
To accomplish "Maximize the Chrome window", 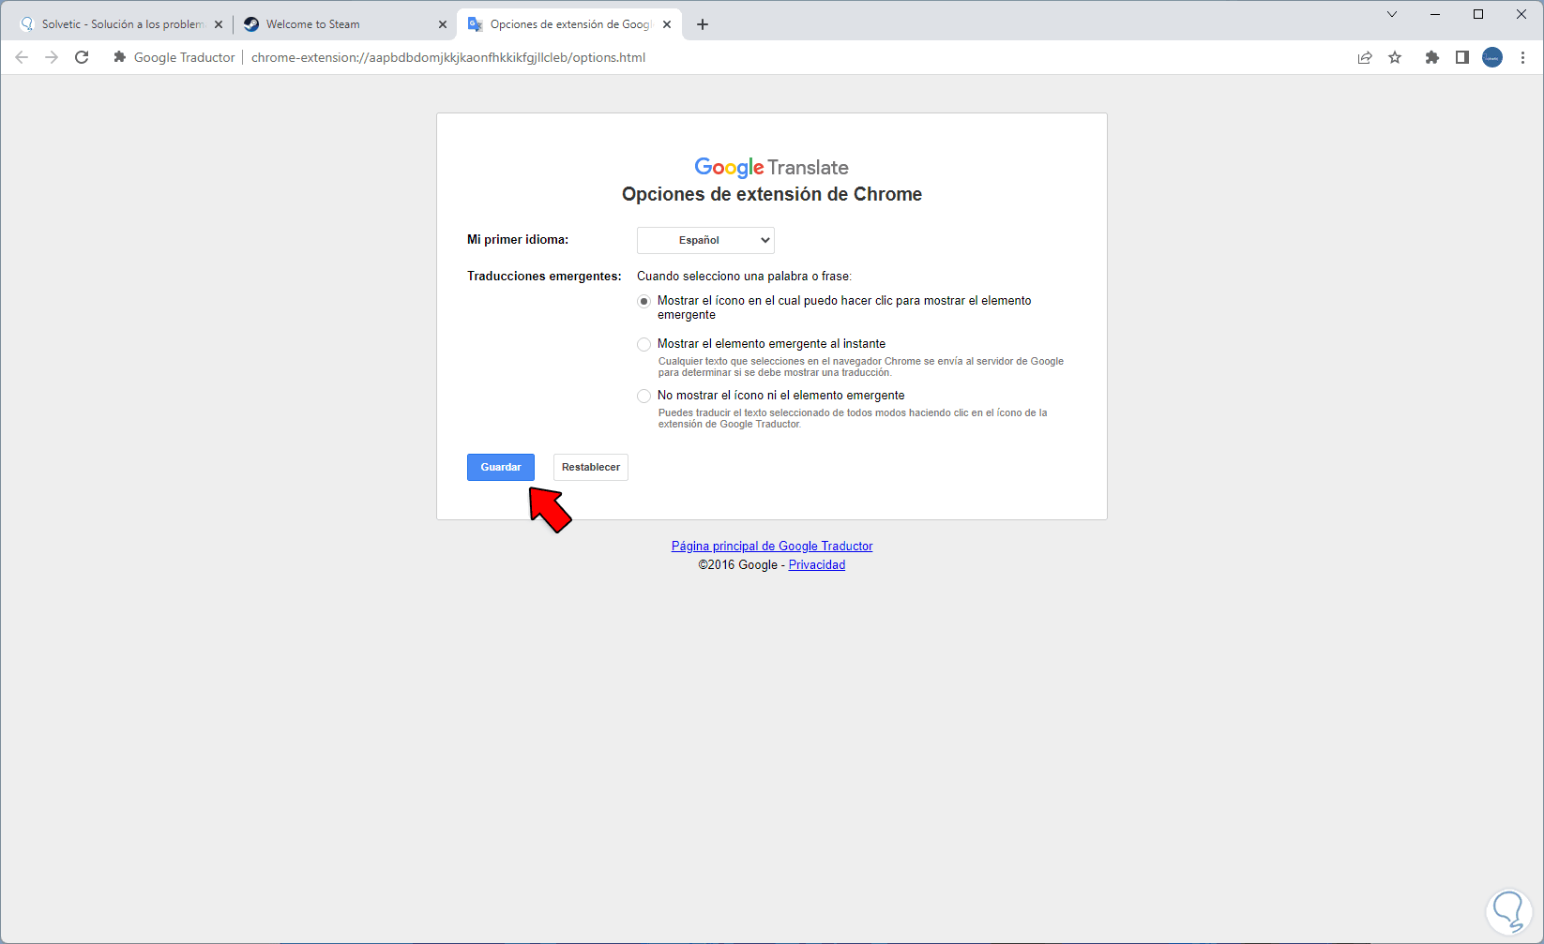I will pos(1478,14).
